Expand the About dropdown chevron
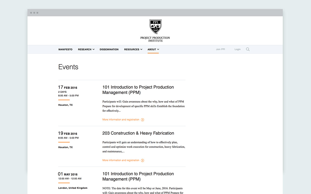The height and width of the screenshot is (194, 311). tap(158, 49)
